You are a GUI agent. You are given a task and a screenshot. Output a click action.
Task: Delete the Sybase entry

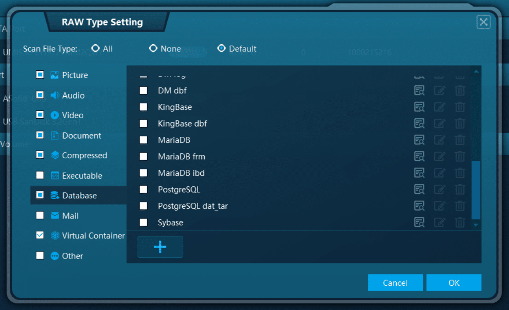pyautogui.click(x=460, y=222)
